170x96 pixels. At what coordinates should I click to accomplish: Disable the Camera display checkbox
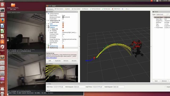63,27
